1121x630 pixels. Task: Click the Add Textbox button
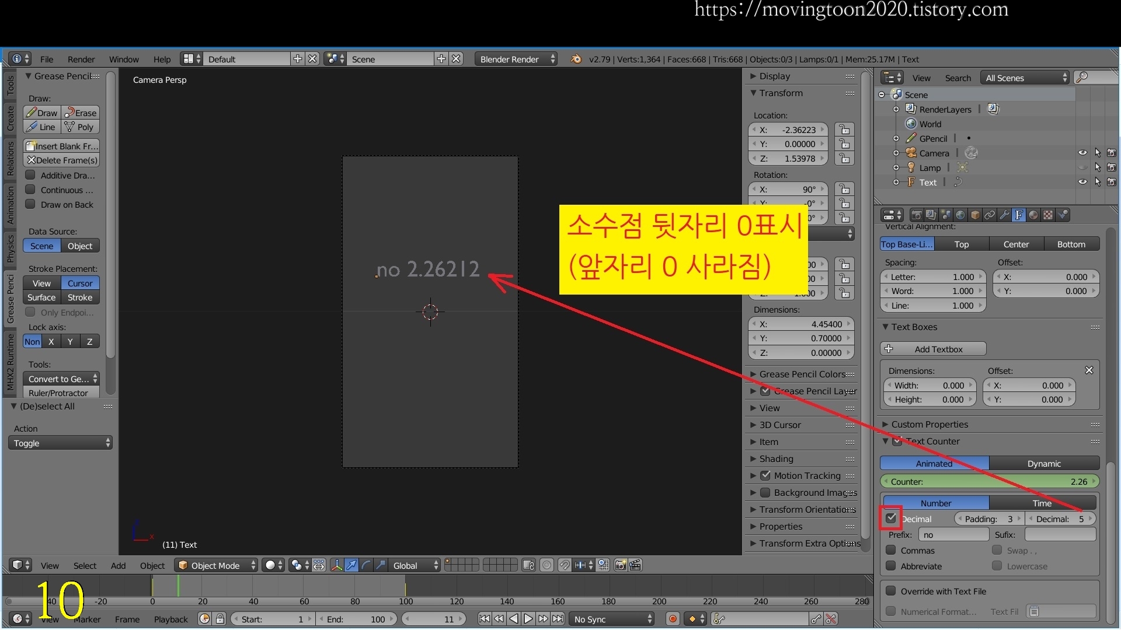pos(933,349)
